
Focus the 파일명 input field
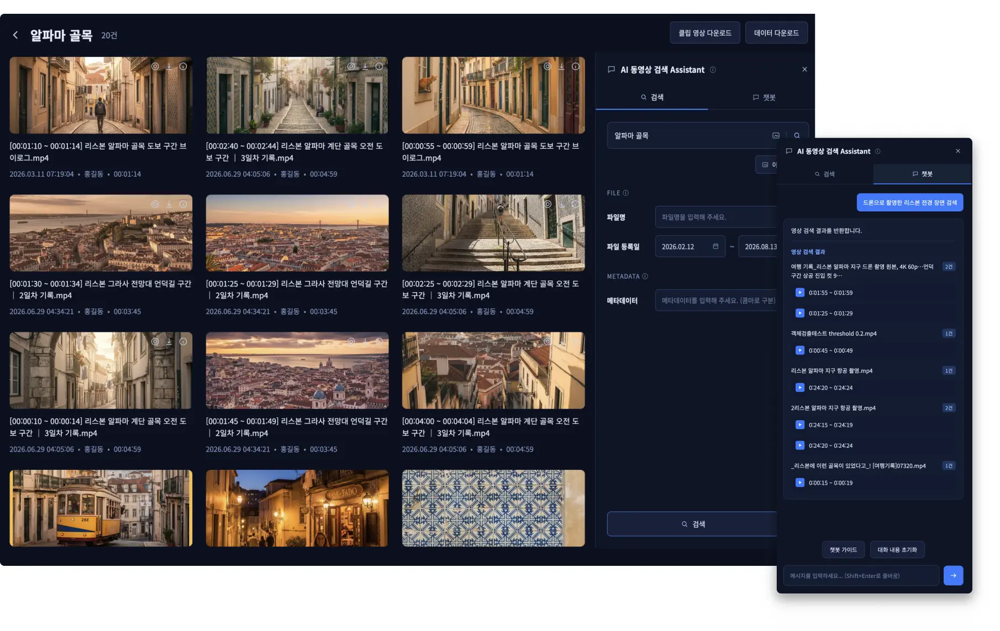point(716,217)
